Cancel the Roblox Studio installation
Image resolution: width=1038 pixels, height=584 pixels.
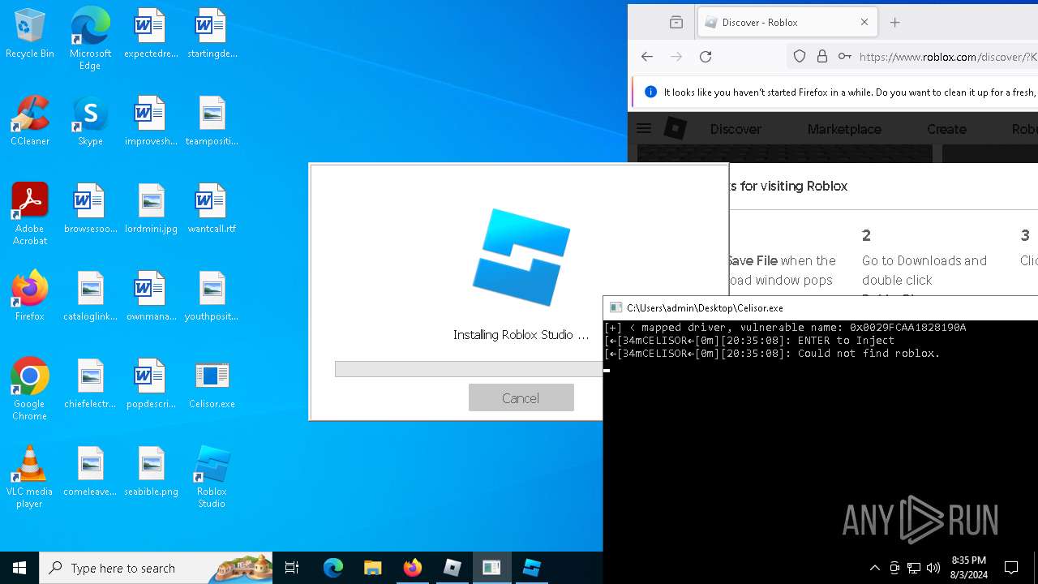(521, 397)
